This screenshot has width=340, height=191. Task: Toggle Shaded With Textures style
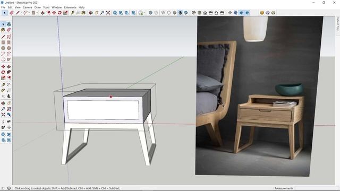point(180,13)
